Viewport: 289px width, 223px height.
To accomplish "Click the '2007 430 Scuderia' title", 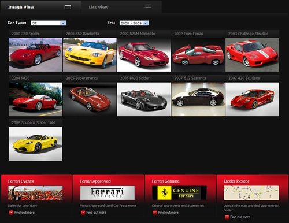I will (244, 78).
